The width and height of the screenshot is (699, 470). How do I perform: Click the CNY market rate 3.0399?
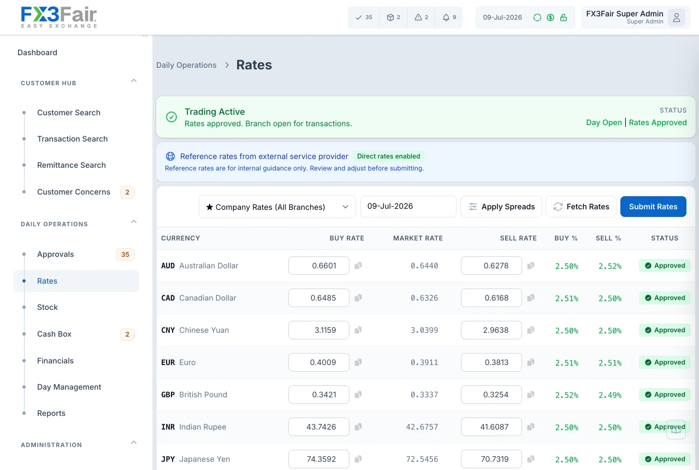[424, 330]
